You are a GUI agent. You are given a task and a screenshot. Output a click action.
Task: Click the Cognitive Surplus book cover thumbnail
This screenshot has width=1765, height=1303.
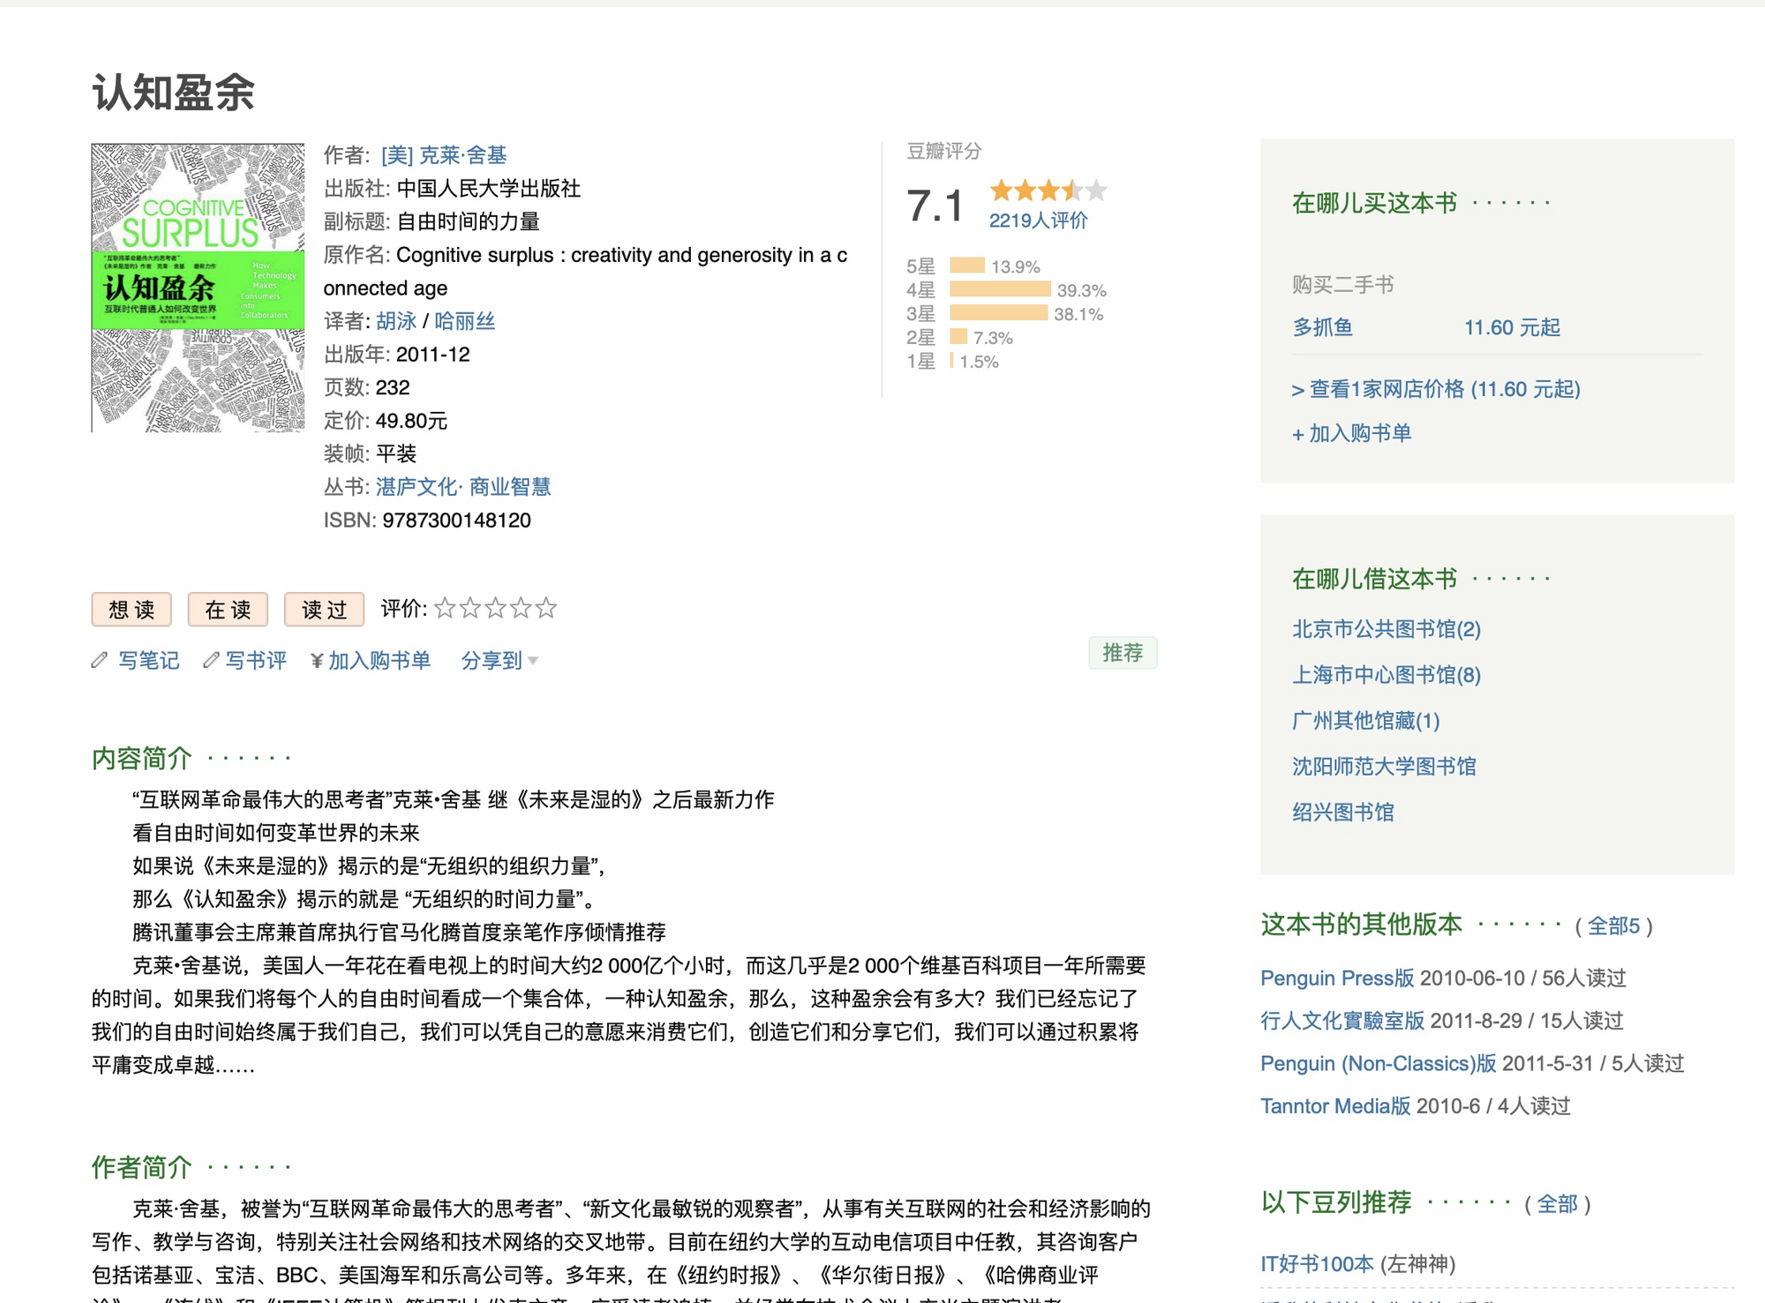[x=198, y=288]
